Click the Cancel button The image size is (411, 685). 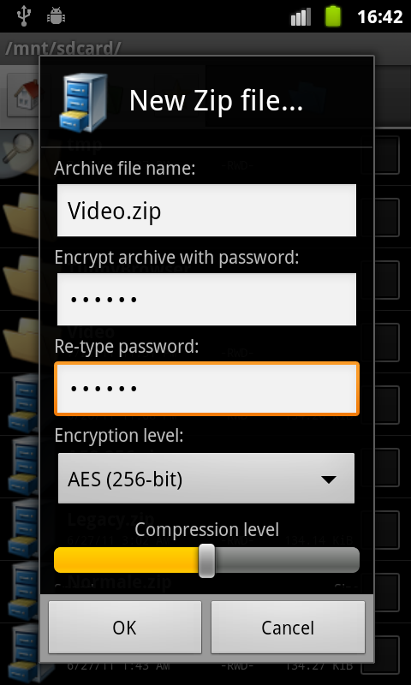(x=288, y=628)
